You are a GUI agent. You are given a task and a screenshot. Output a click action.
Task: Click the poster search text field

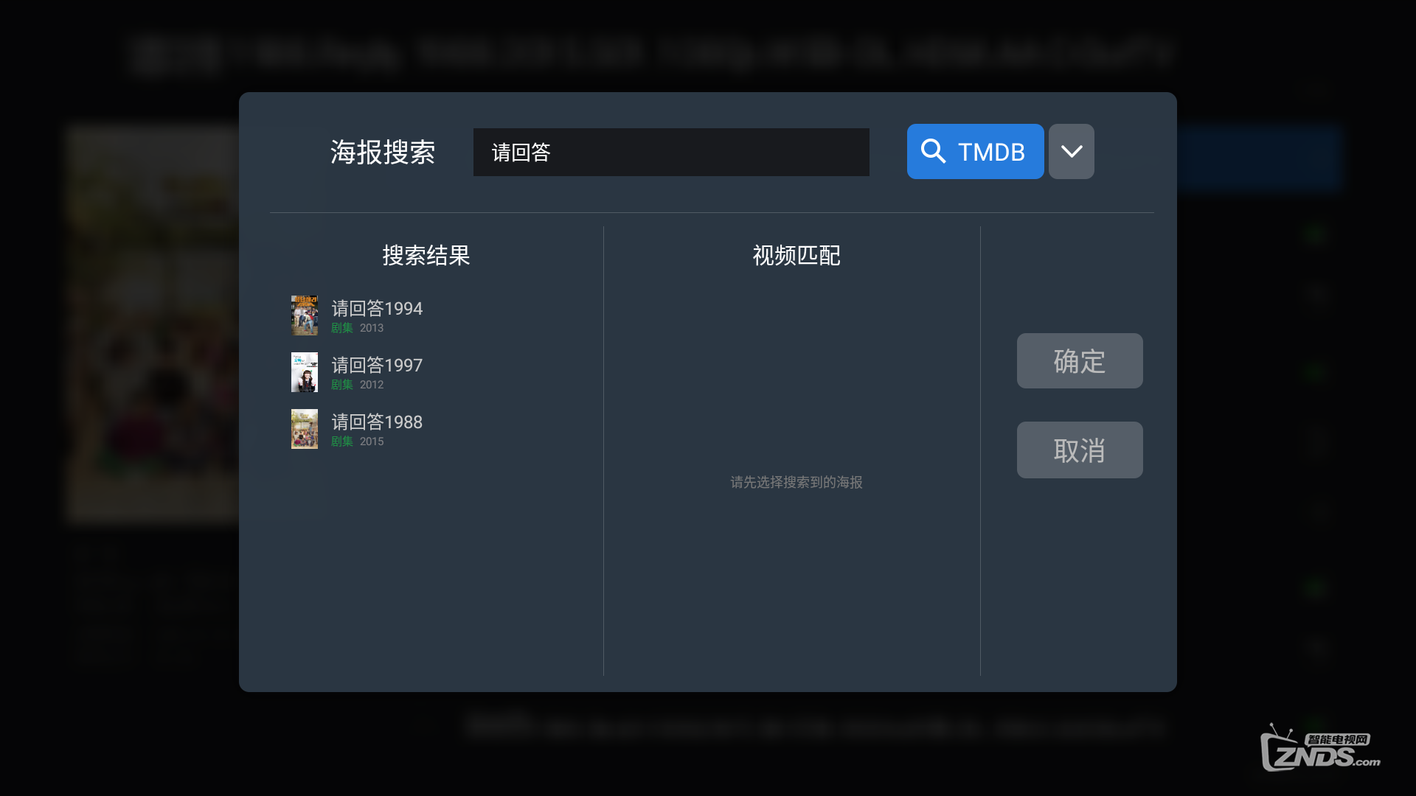pos(670,152)
